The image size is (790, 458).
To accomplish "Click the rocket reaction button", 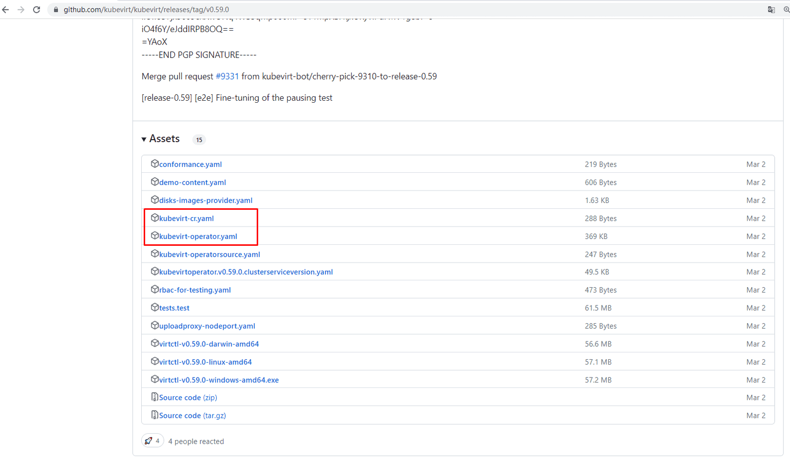I will tap(153, 441).
